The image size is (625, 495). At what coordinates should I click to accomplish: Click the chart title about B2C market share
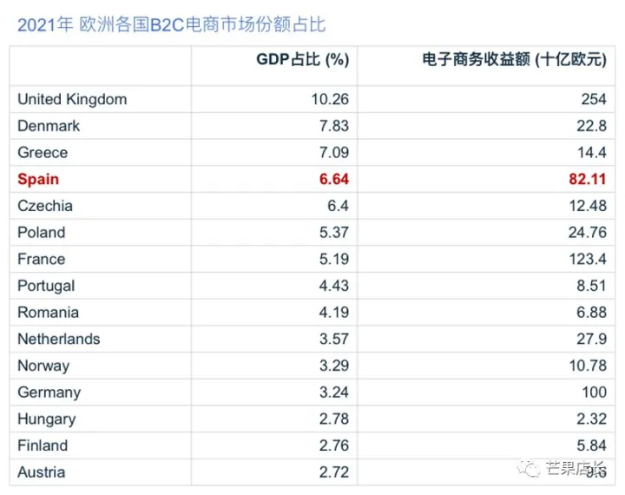[x=171, y=25]
